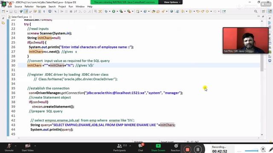Click the Save toolbar icon
Image resolution: width=273 pixels, height=153 pixels.
coord(11,11)
